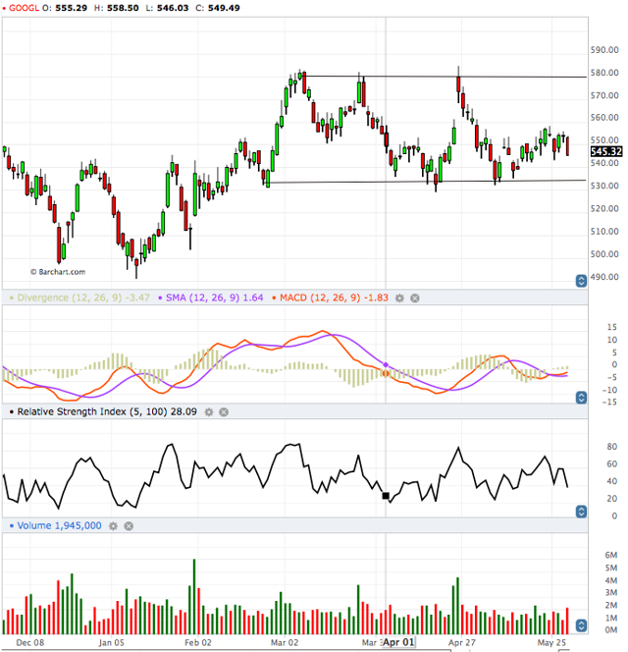
Task: Click the MACD (12, 26, 9) legend label
Action: coord(335,298)
